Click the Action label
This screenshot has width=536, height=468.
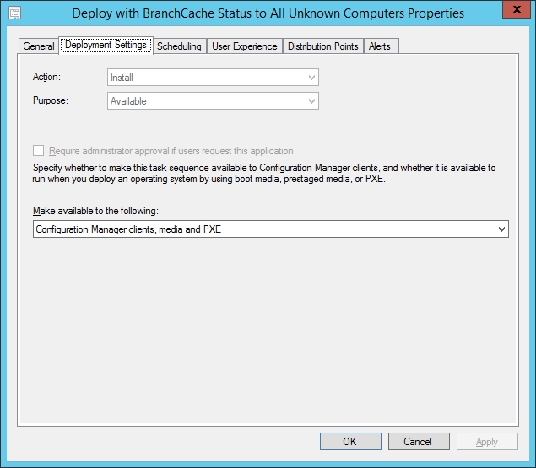46,77
